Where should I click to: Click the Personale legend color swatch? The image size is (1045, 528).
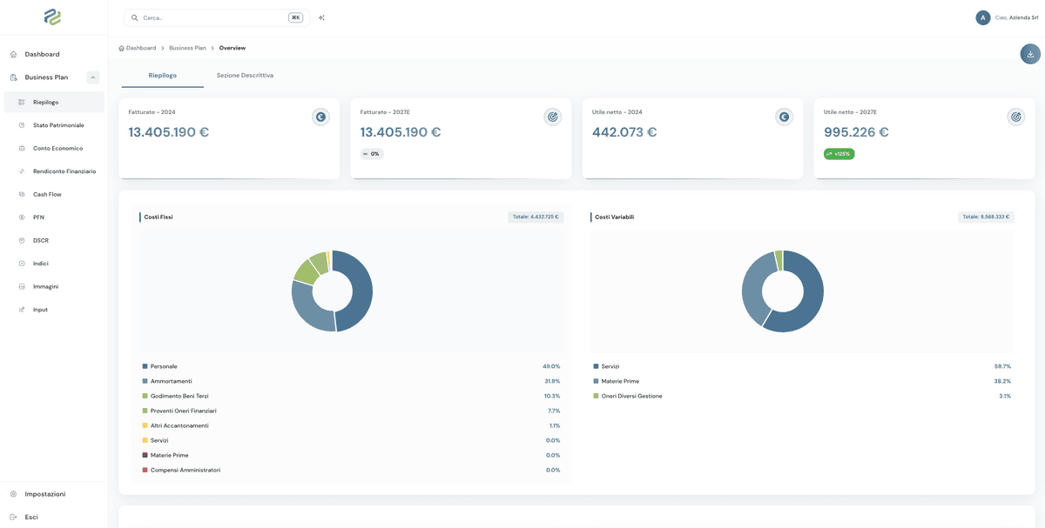point(145,366)
